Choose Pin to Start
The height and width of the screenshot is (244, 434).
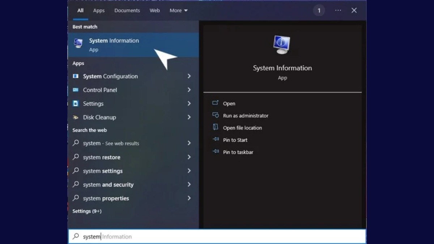click(x=235, y=140)
